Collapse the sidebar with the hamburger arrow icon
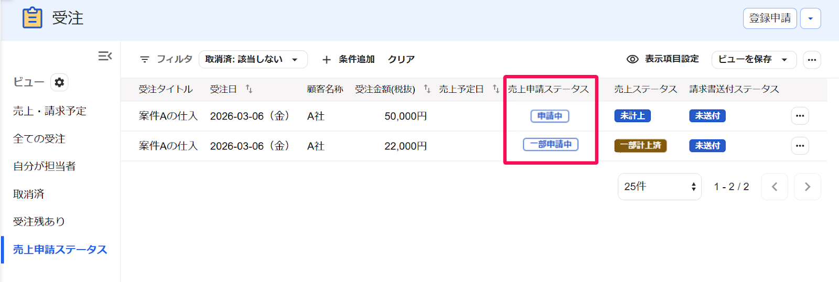The image size is (839, 282). (105, 56)
